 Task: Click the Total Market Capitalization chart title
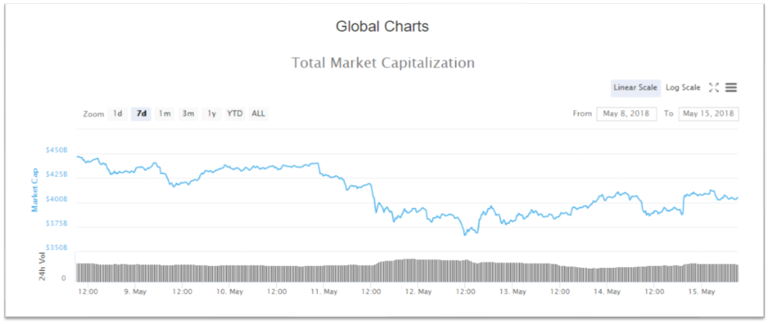point(383,63)
